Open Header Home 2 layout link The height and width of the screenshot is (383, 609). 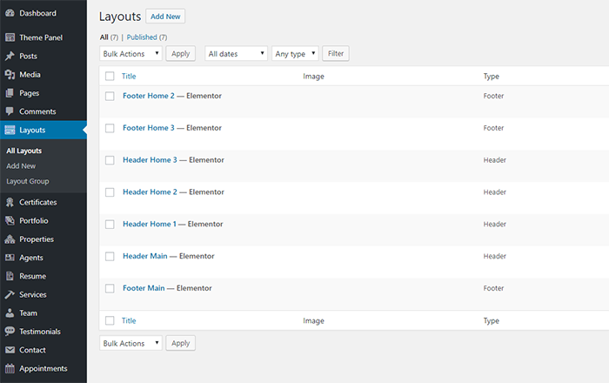click(x=150, y=191)
